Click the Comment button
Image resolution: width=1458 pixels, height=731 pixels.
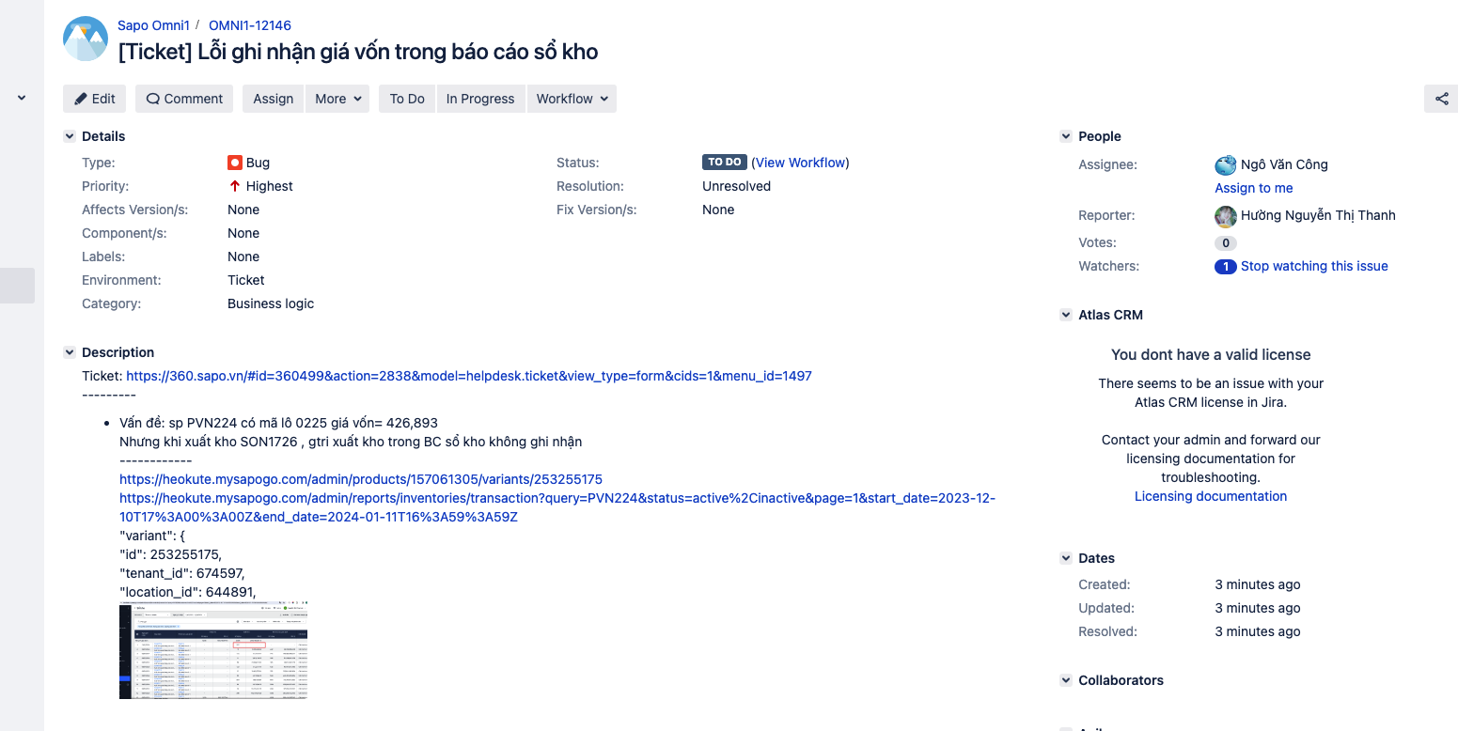tap(184, 99)
